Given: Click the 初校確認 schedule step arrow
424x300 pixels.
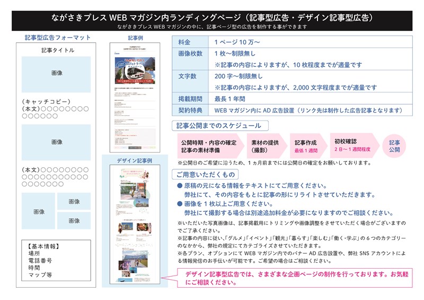Looking at the screenshot, I should pos(355,145).
